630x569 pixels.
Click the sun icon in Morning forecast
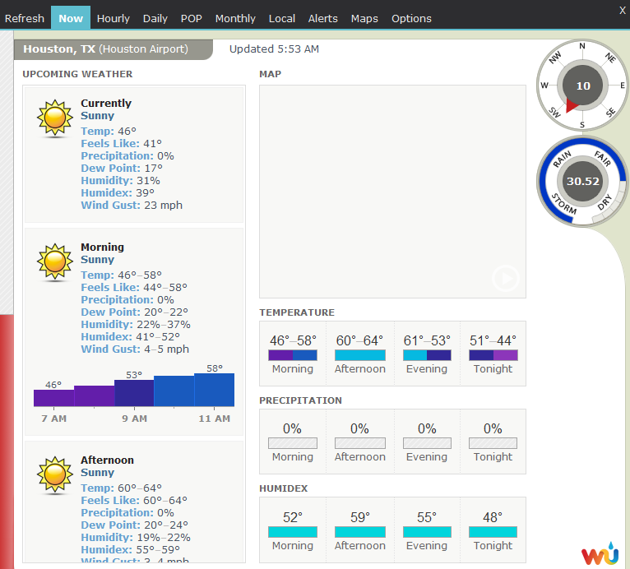(55, 261)
